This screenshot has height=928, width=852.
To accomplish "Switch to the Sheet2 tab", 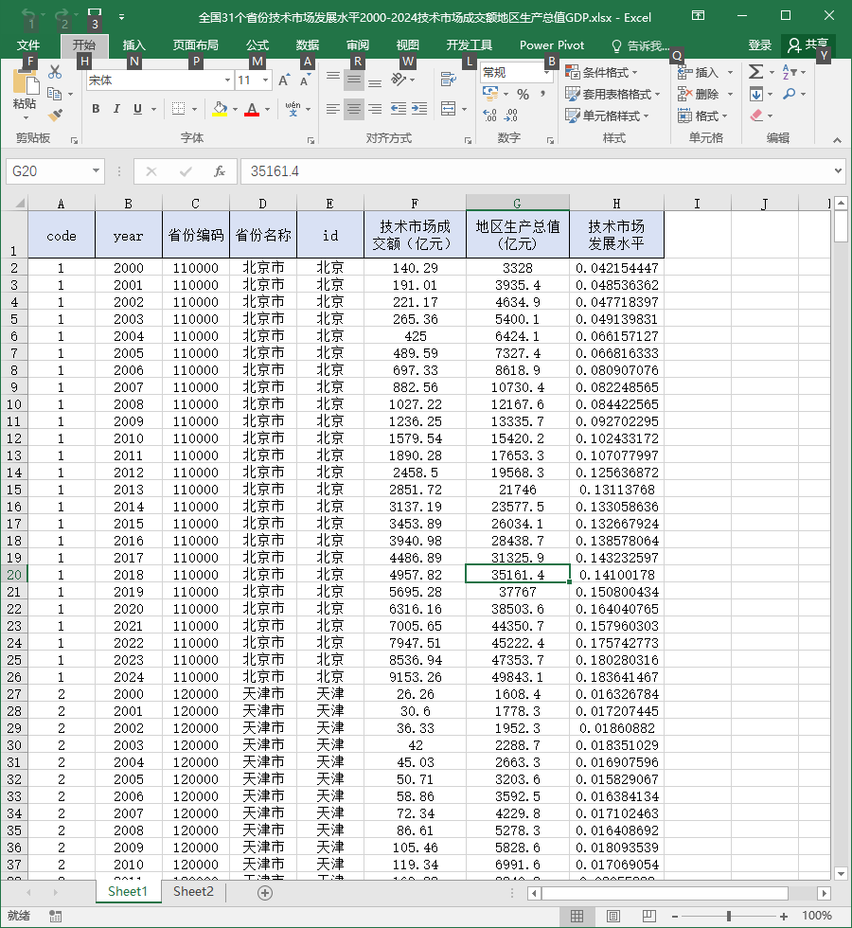I will tap(193, 892).
